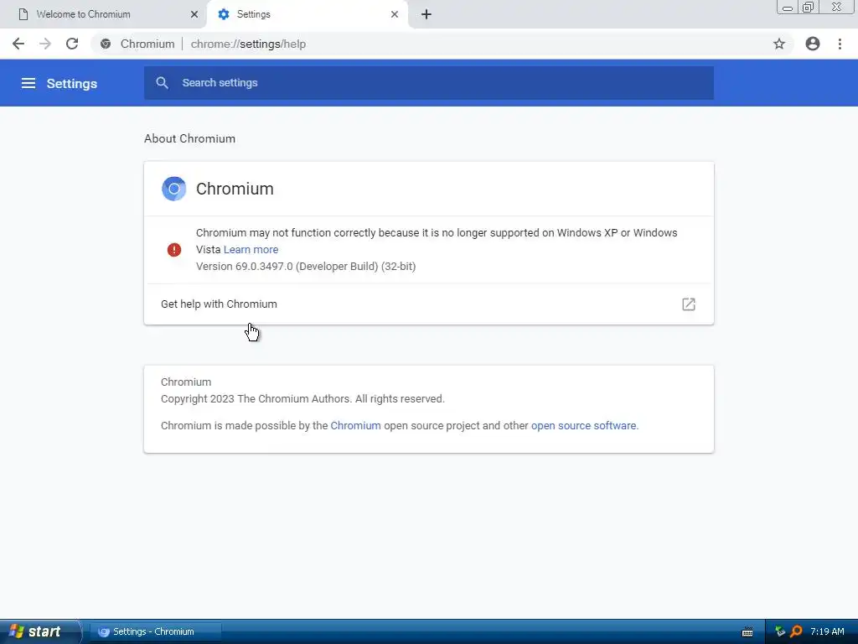Viewport: 858px width, 644px height.
Task: Open the open source software link
Action: 583,426
